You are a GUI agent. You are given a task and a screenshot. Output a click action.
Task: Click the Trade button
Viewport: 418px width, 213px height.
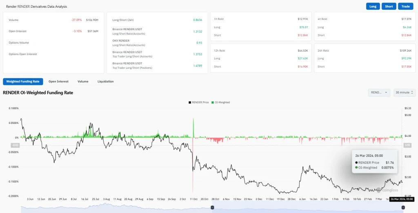click(405, 7)
